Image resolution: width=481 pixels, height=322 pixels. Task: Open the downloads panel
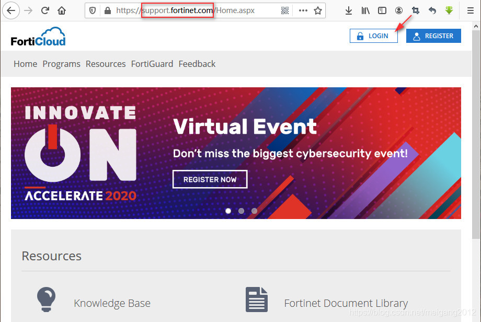349,11
